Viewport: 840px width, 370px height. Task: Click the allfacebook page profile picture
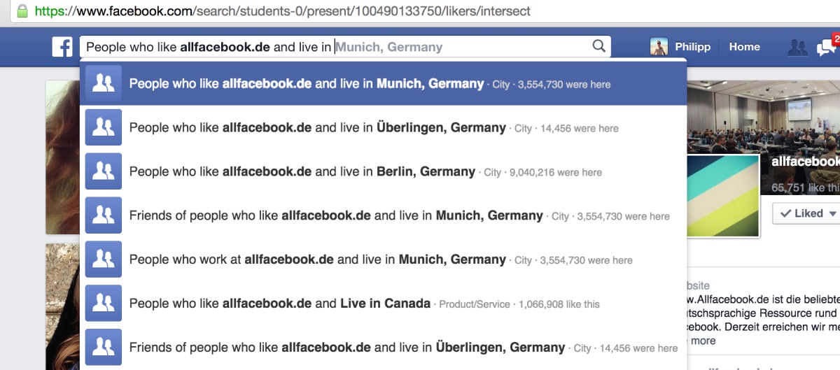point(724,196)
